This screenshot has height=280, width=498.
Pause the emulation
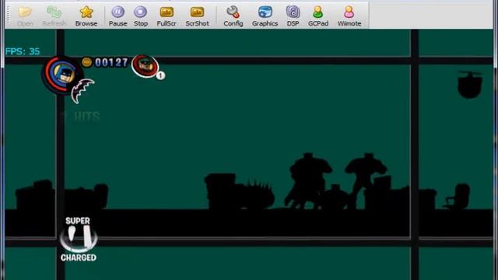coord(117,16)
